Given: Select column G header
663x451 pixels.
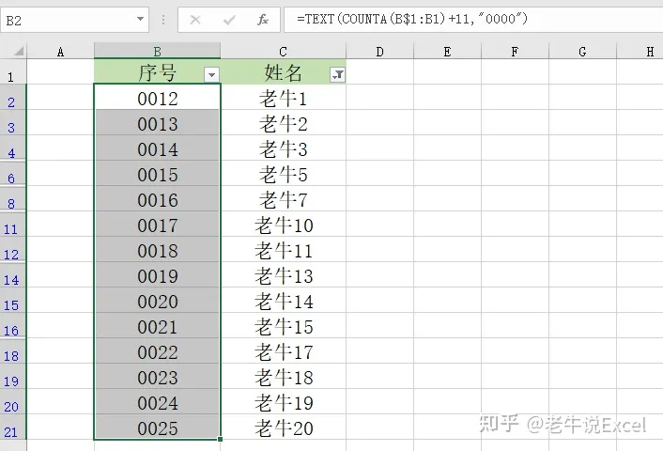Looking at the screenshot, I should [x=582, y=52].
